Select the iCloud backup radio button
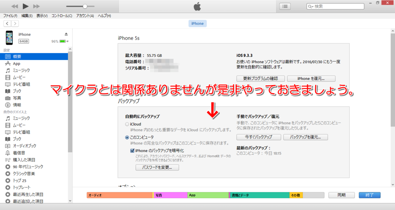 (127, 124)
